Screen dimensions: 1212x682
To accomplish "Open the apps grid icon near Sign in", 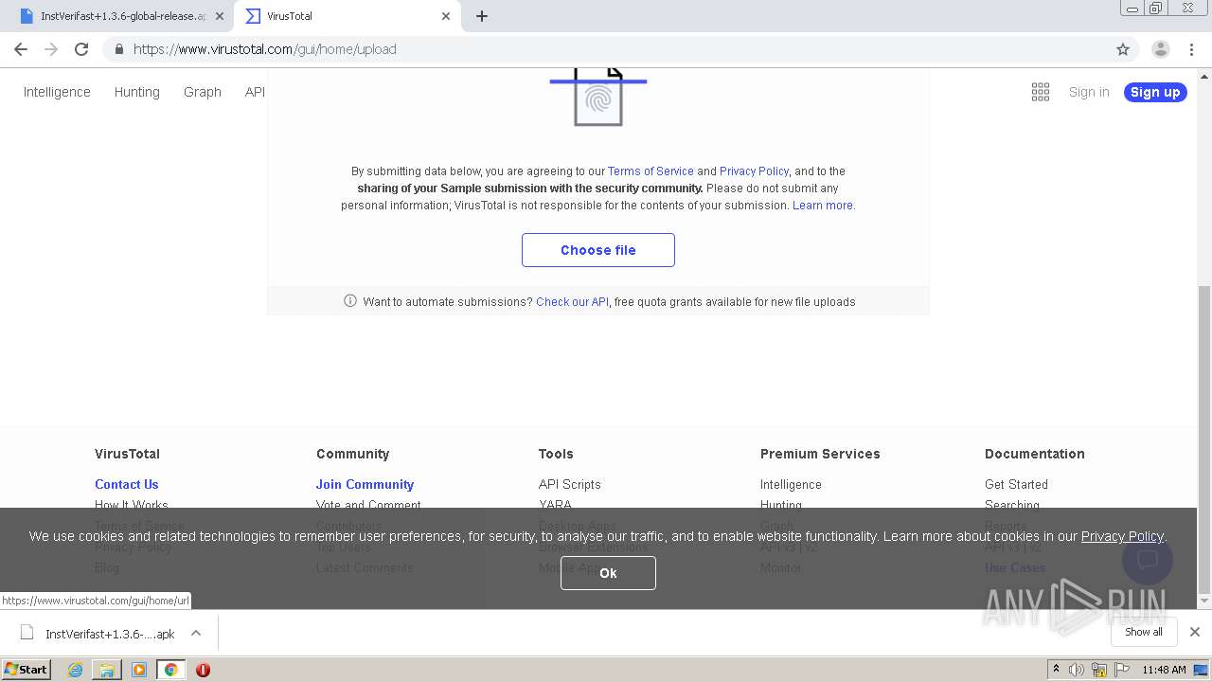I will click(x=1041, y=92).
